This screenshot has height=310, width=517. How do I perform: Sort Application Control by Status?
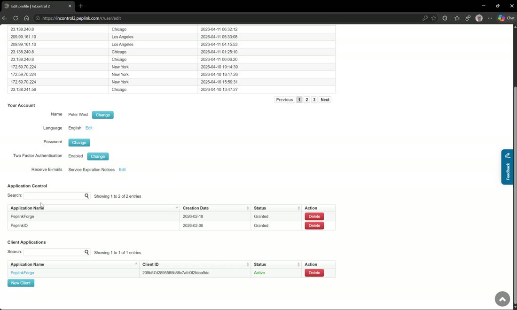(x=276, y=208)
